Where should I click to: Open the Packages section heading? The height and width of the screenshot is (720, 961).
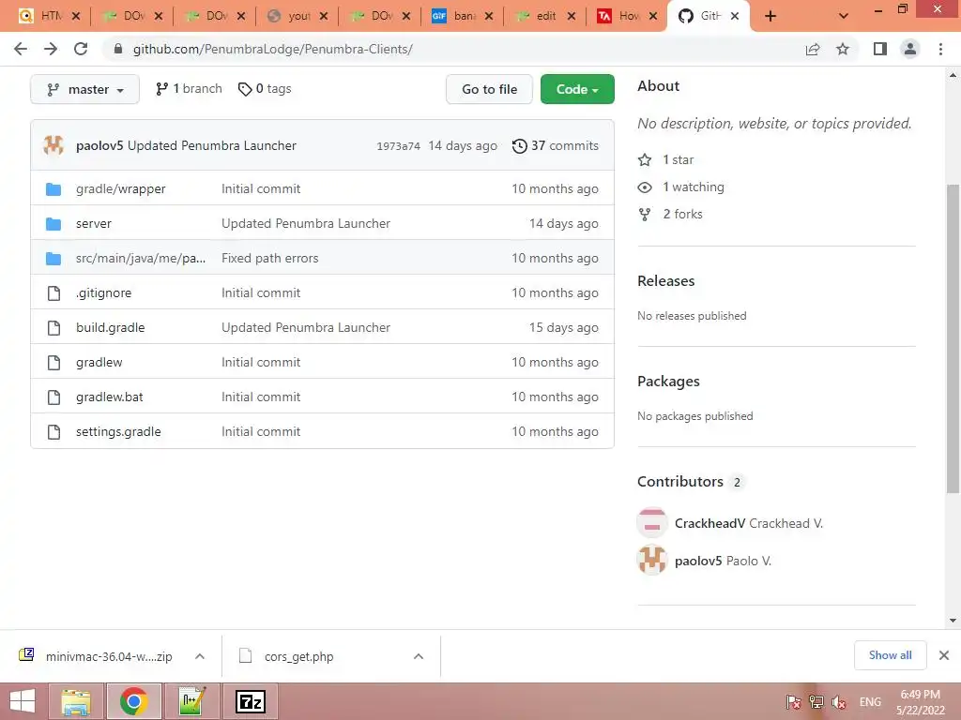pos(668,381)
